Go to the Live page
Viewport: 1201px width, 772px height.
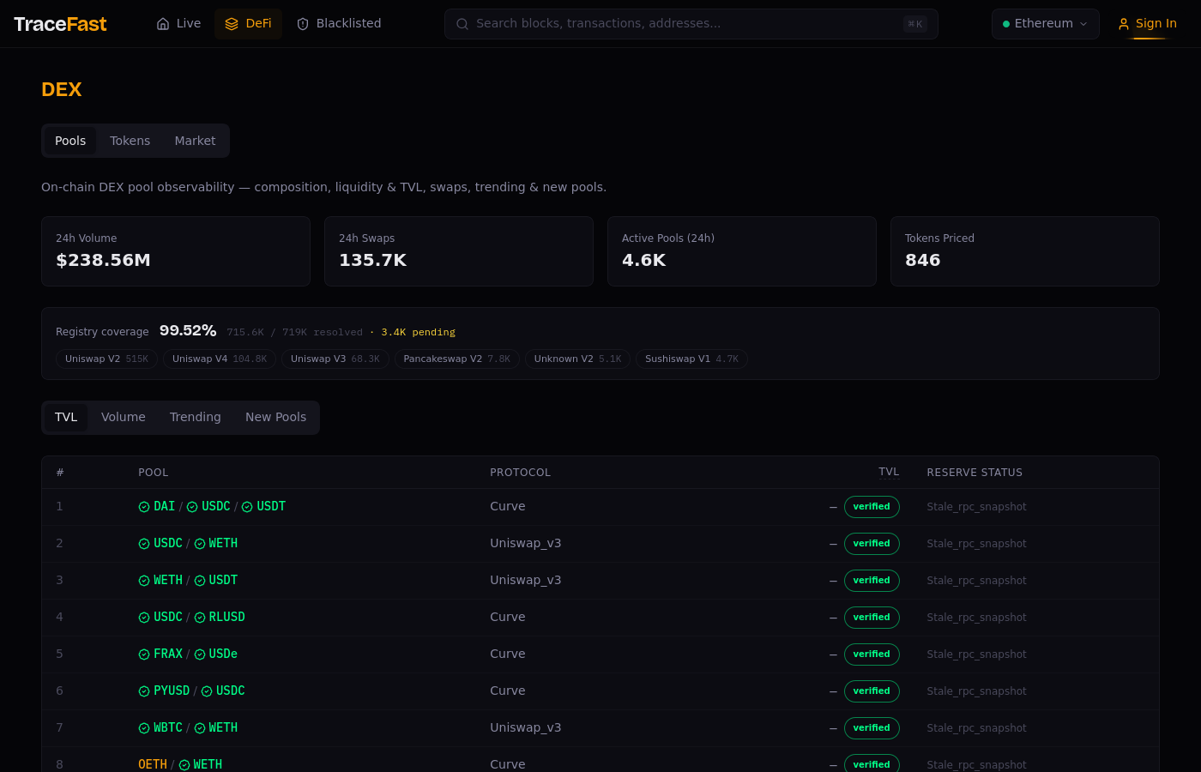pos(178,24)
